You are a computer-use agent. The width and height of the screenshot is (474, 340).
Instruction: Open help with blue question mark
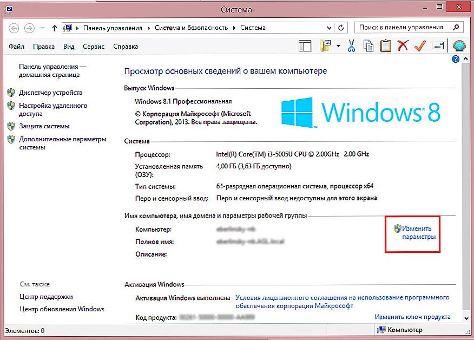455,59
